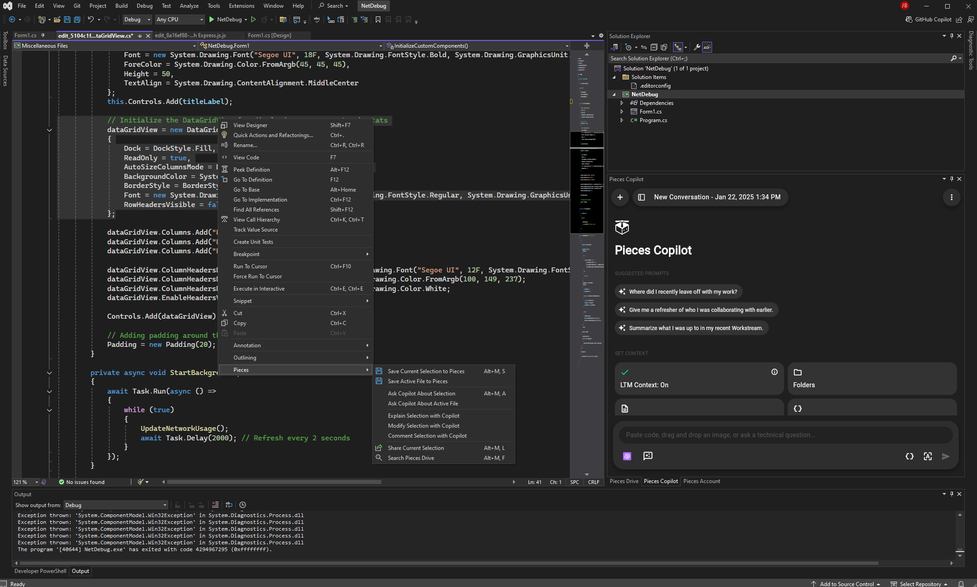Click Start Without Debugging outline play icon
The width and height of the screenshot is (977, 587).
click(x=254, y=20)
